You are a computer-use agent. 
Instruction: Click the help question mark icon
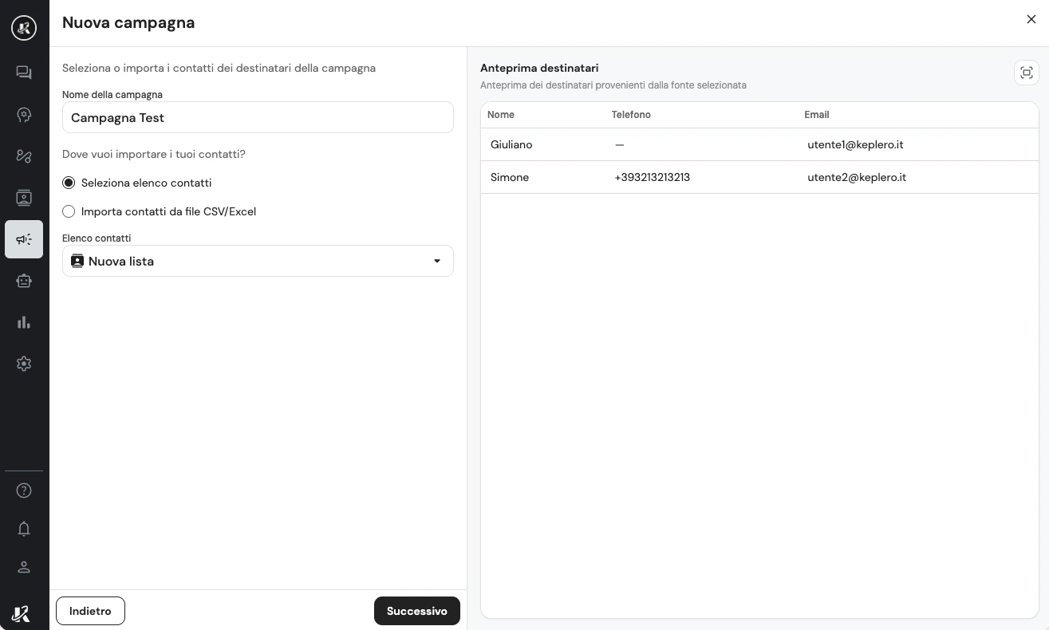[x=24, y=490]
